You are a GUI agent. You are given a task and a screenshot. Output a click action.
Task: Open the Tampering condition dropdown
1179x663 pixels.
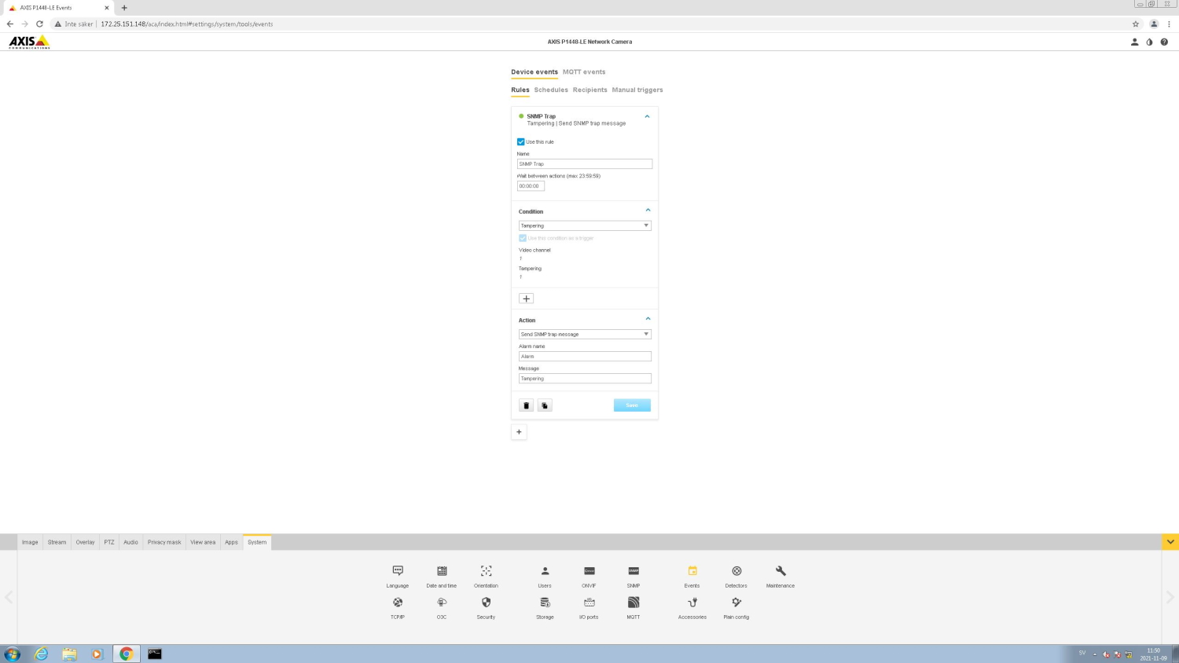[585, 225]
